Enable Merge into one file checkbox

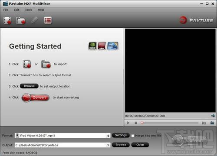(x=133, y=136)
